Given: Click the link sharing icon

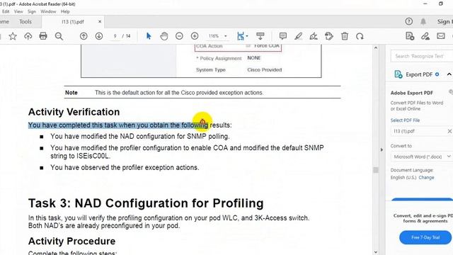Looking at the screenshot, I should 425,36.
